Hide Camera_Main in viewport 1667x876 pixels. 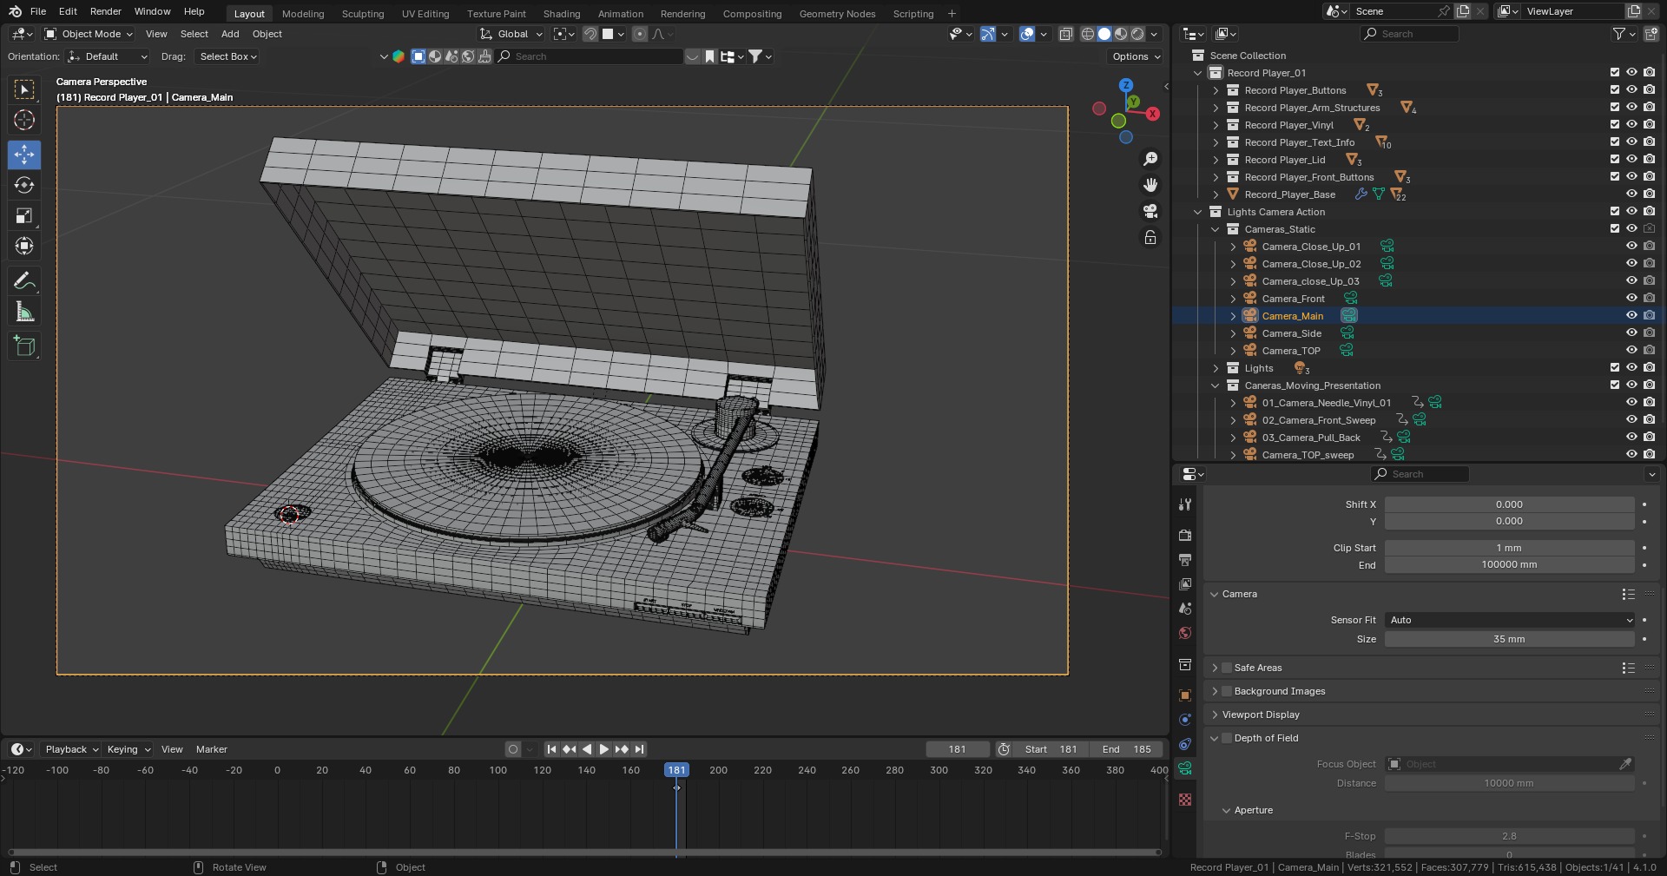(1631, 315)
